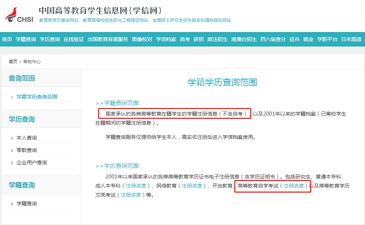This screenshot has width=365, height=225.
Task: Click the 注册进度 link after 网络教育
Action: [x=192, y=186]
